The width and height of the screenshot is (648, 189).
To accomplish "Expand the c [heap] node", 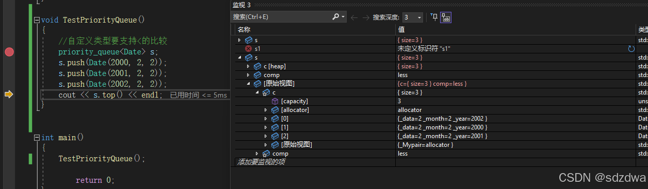I will [x=248, y=66].
